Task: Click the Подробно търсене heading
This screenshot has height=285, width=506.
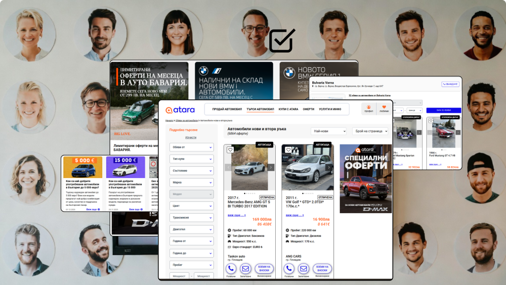Action: (x=183, y=130)
